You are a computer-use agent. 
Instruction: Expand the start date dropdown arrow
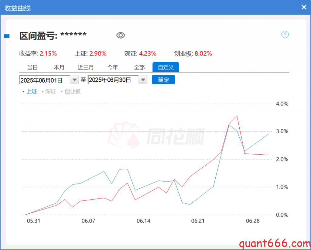point(74,80)
